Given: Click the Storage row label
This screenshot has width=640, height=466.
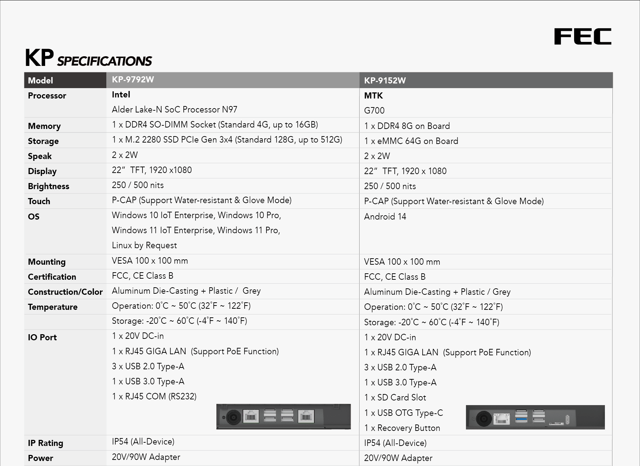Looking at the screenshot, I should (x=43, y=141).
